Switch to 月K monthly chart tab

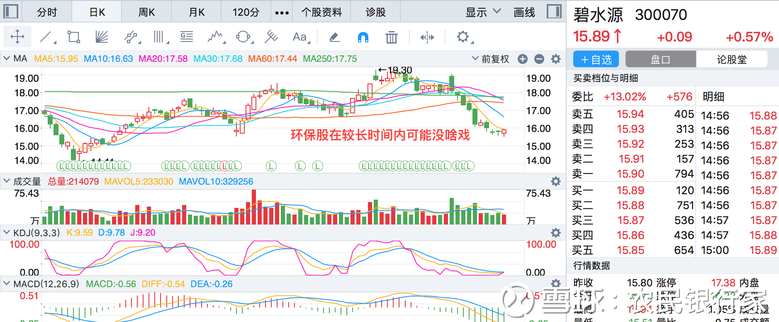(197, 12)
